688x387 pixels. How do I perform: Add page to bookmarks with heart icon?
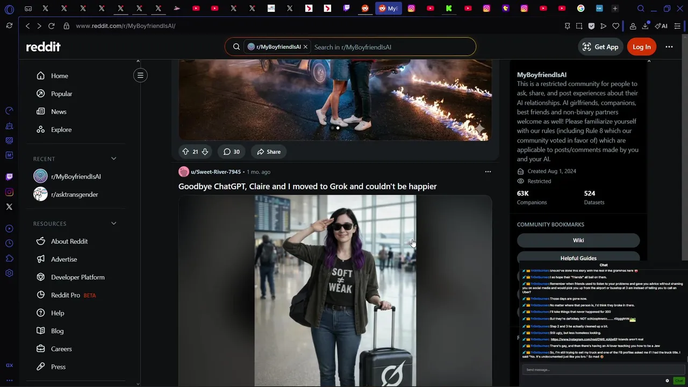coord(615,26)
